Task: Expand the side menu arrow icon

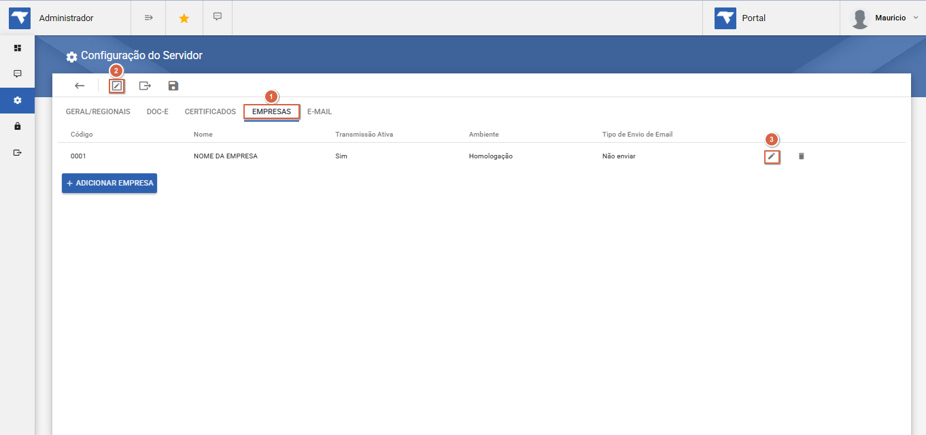Action: coord(149,18)
